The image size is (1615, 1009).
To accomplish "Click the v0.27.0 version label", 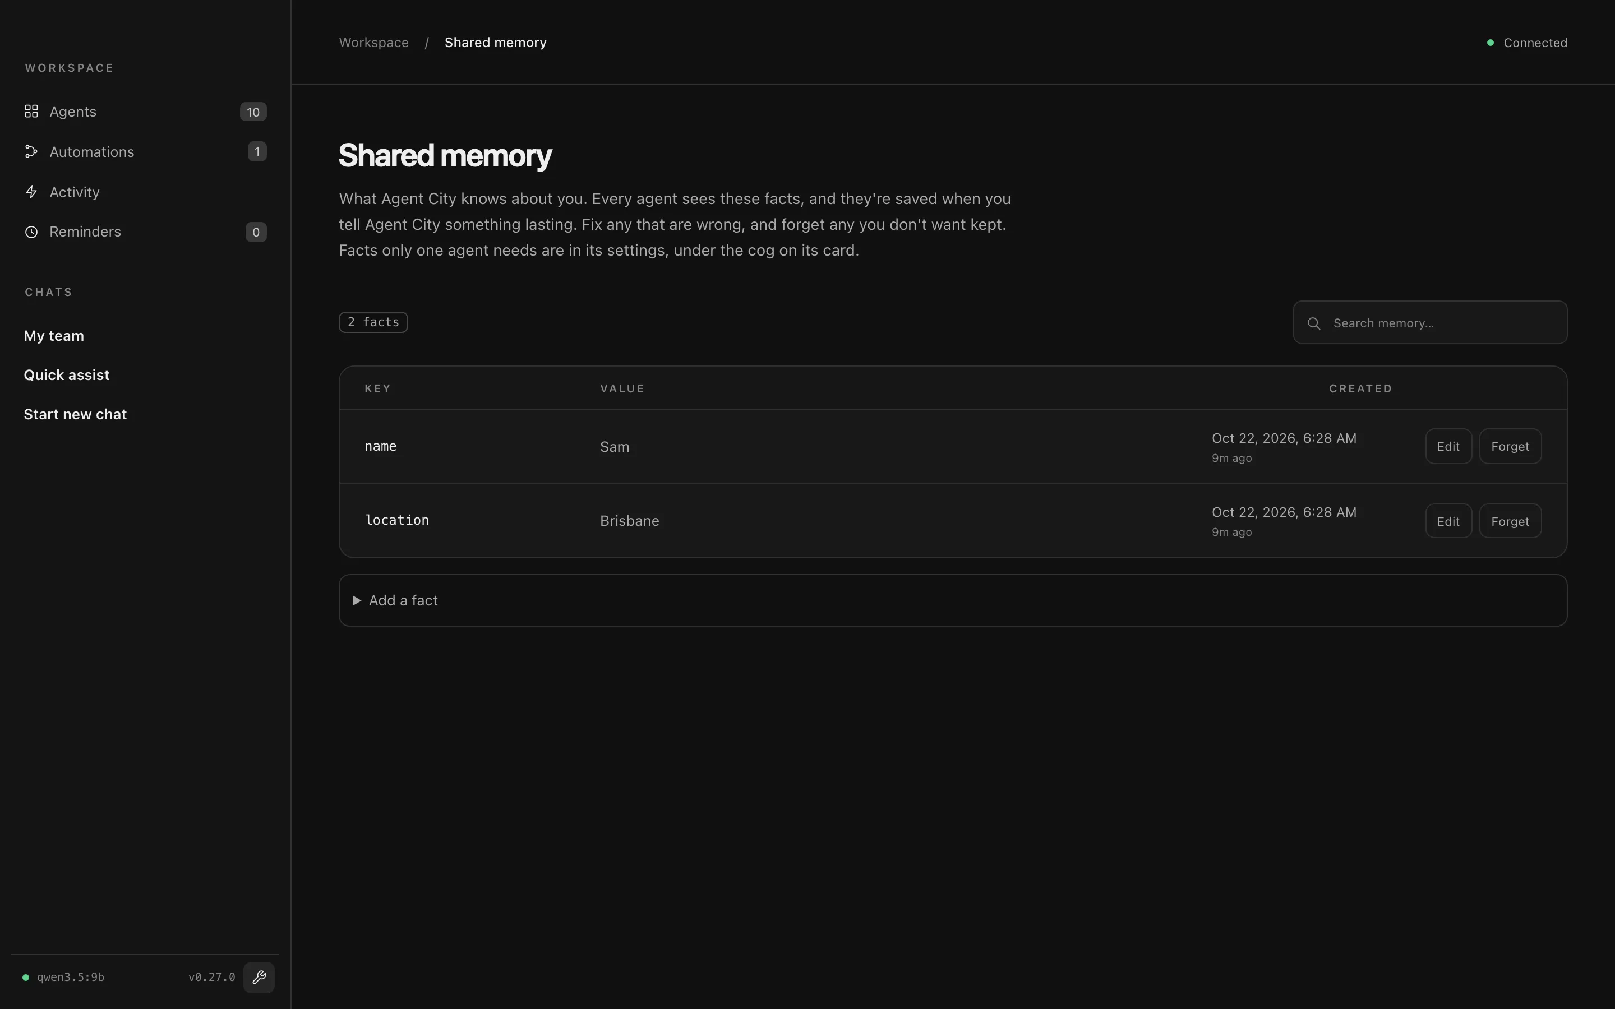I will [211, 978].
